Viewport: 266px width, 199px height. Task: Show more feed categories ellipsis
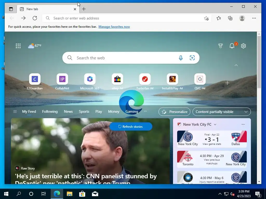(x=145, y=111)
